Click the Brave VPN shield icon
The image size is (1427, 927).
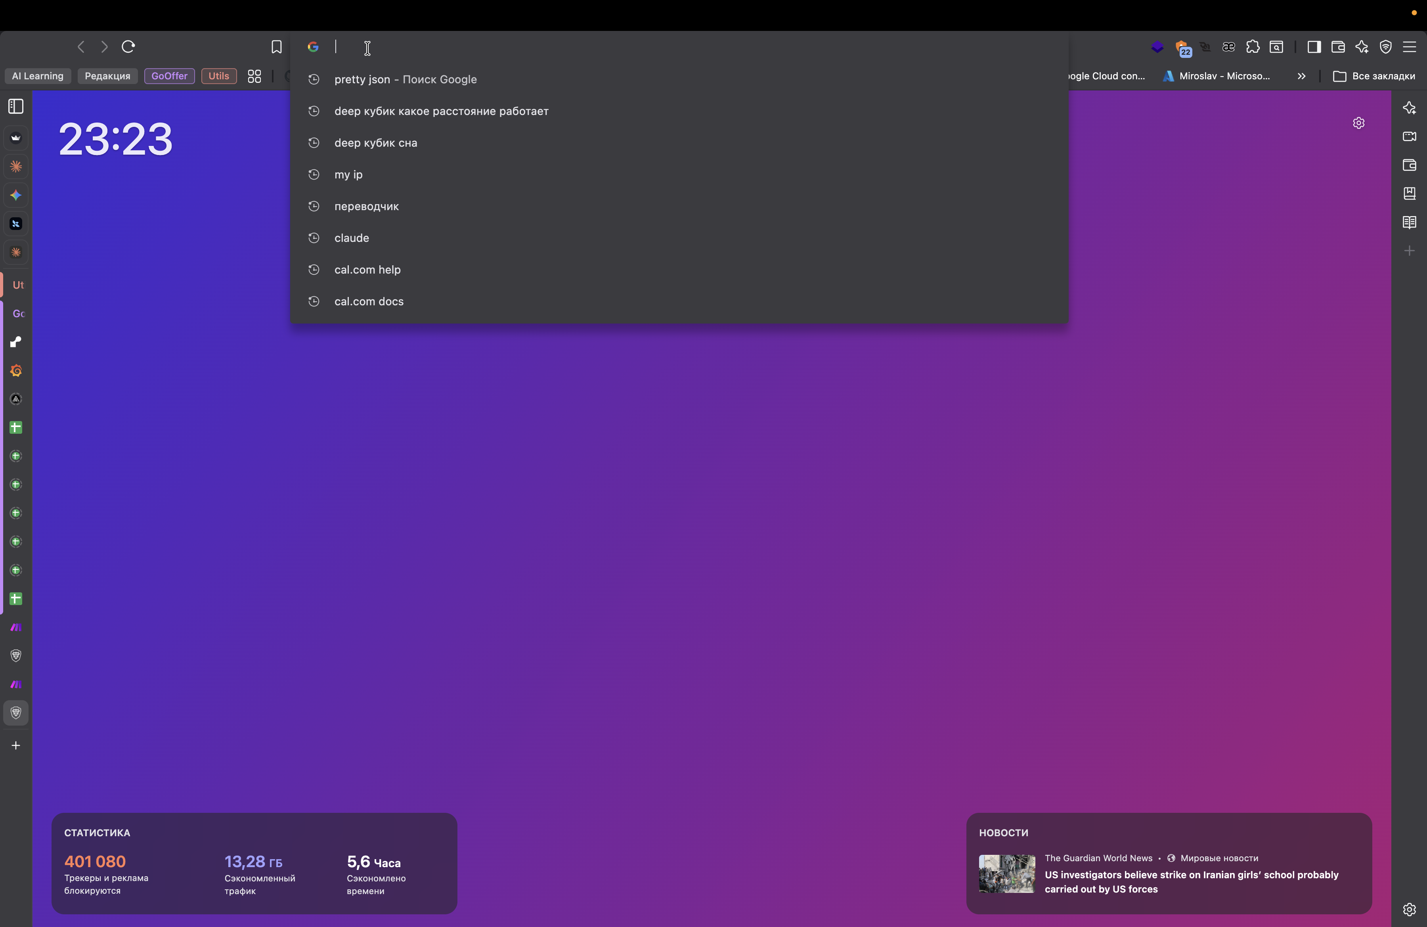[1386, 47]
